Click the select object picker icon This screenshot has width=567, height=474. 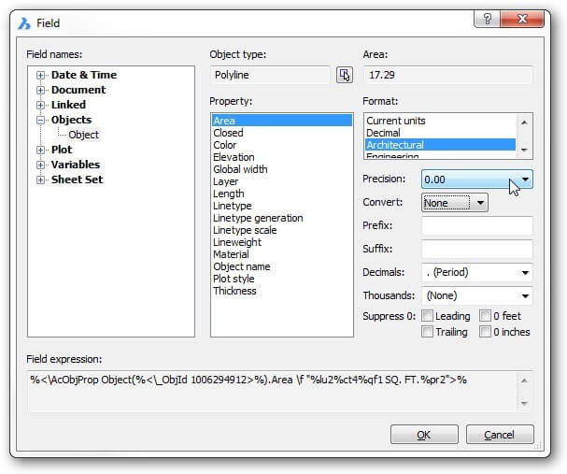[x=345, y=75]
